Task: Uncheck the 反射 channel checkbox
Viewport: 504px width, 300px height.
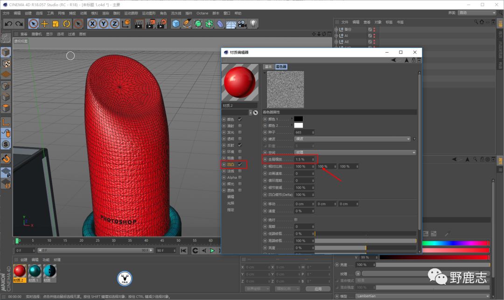Action: (240, 145)
